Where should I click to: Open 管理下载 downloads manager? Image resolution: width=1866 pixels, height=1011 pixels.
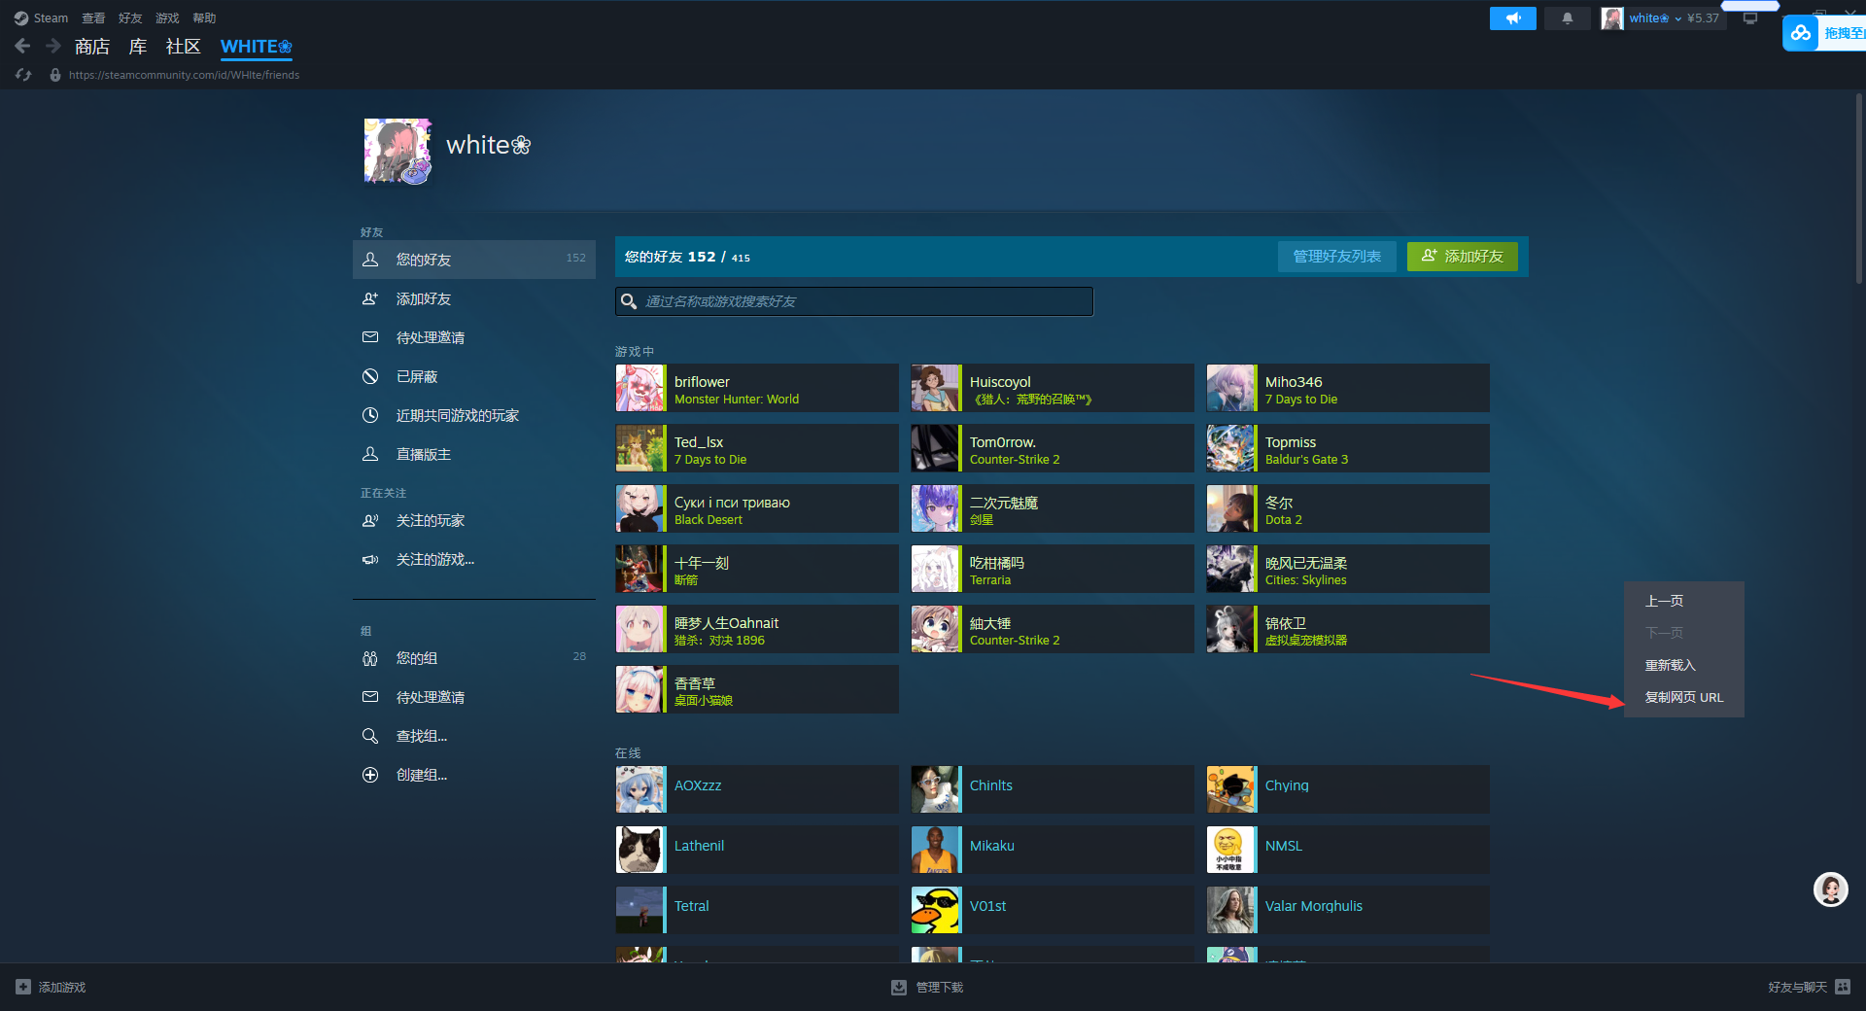tap(927, 987)
